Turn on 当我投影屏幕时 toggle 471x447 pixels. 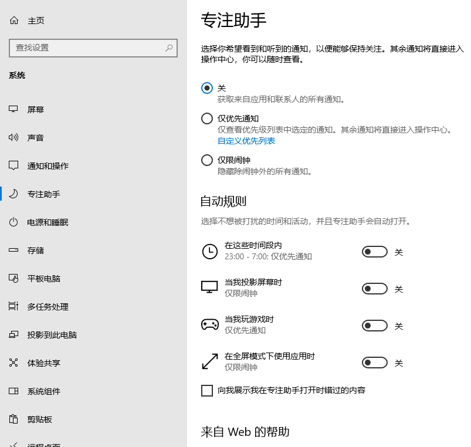click(374, 289)
